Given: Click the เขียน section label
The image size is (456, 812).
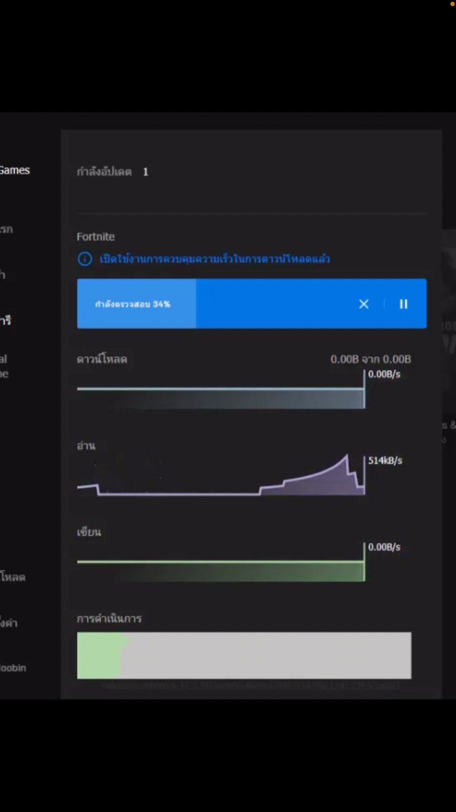Looking at the screenshot, I should coord(89,532).
